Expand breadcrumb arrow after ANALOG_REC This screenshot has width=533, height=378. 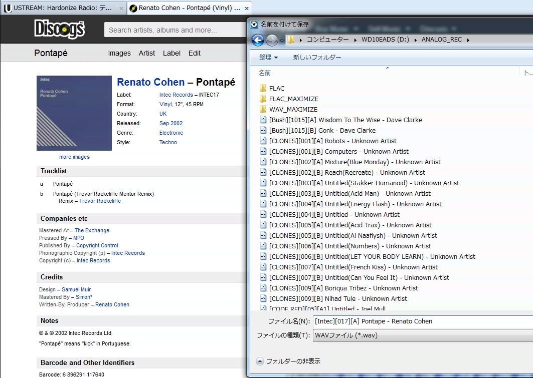tap(468, 40)
